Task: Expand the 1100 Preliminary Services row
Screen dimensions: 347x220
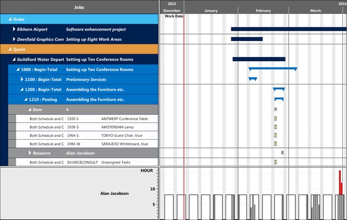Action: [x=22, y=79]
